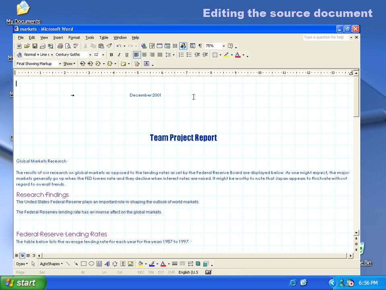The width and height of the screenshot is (386, 290).
Task: Open Print Preview from the toolbar
Action: (x=68, y=46)
